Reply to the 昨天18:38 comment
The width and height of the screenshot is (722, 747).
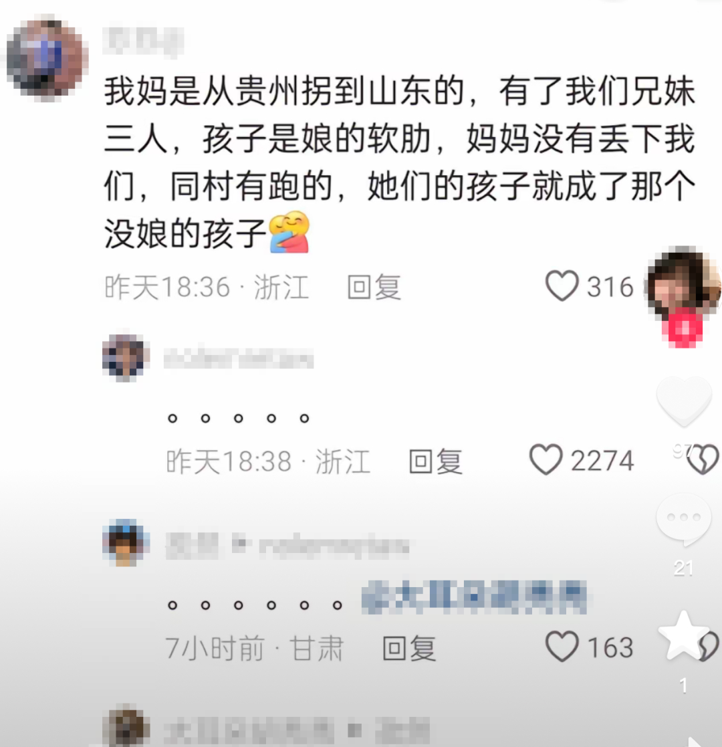tap(435, 461)
